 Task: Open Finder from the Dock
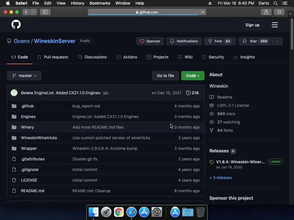tap(94, 212)
